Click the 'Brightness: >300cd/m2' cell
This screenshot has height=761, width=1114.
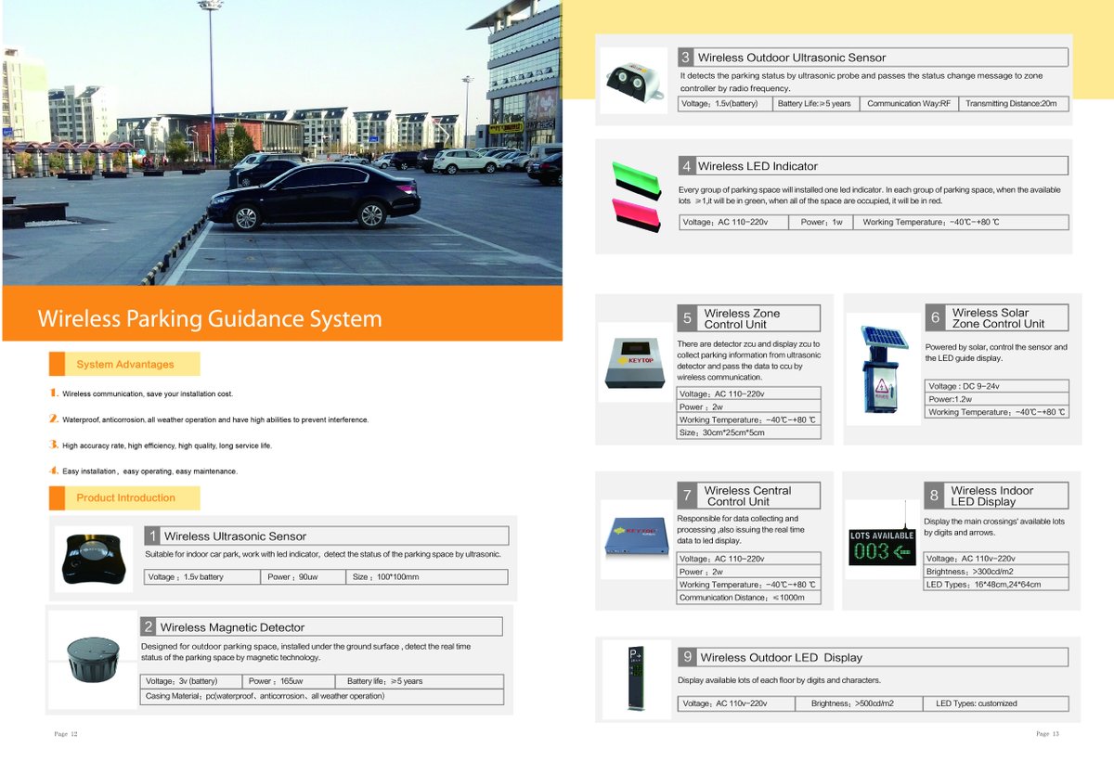coord(996,572)
